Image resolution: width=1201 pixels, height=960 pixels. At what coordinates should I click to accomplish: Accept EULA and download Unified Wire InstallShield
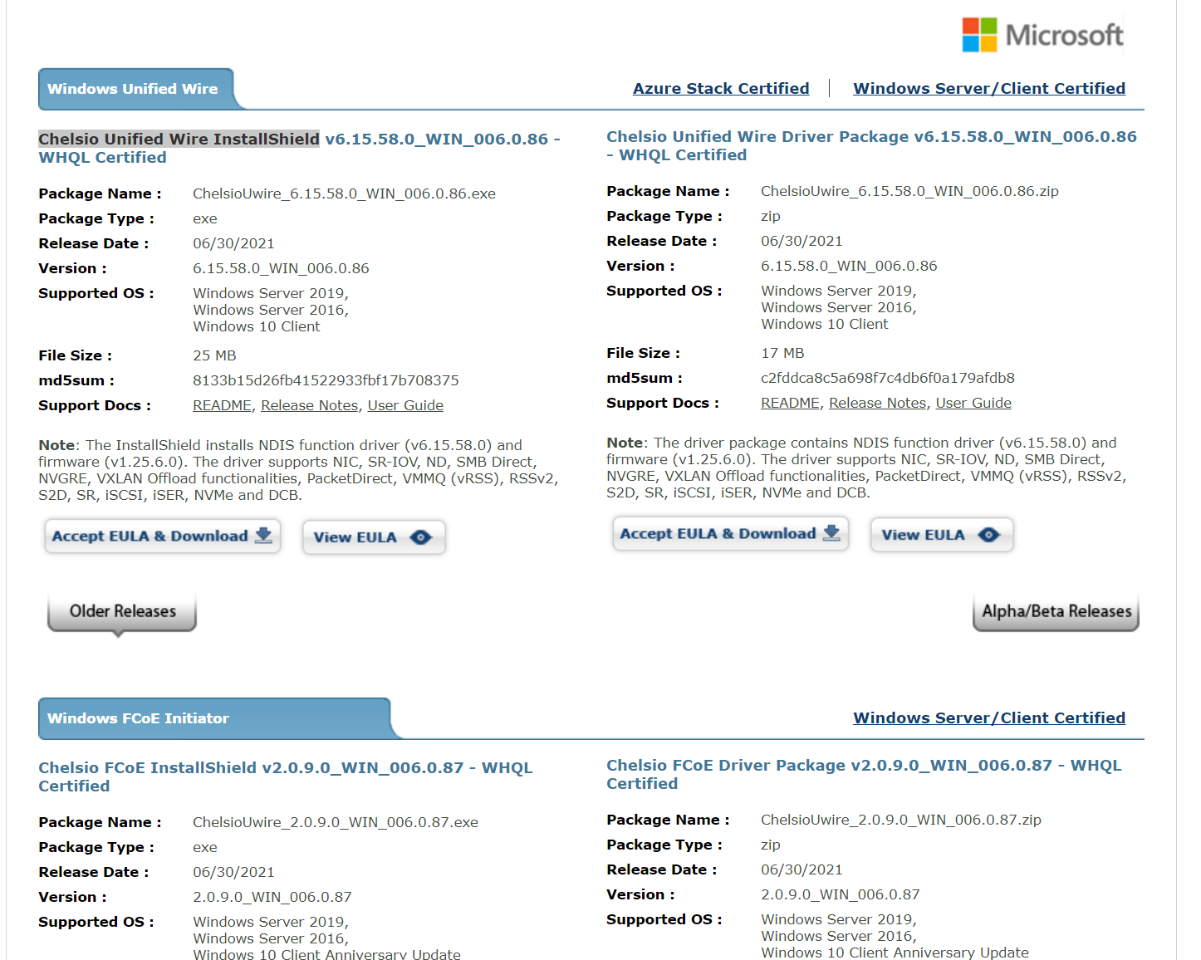163,536
